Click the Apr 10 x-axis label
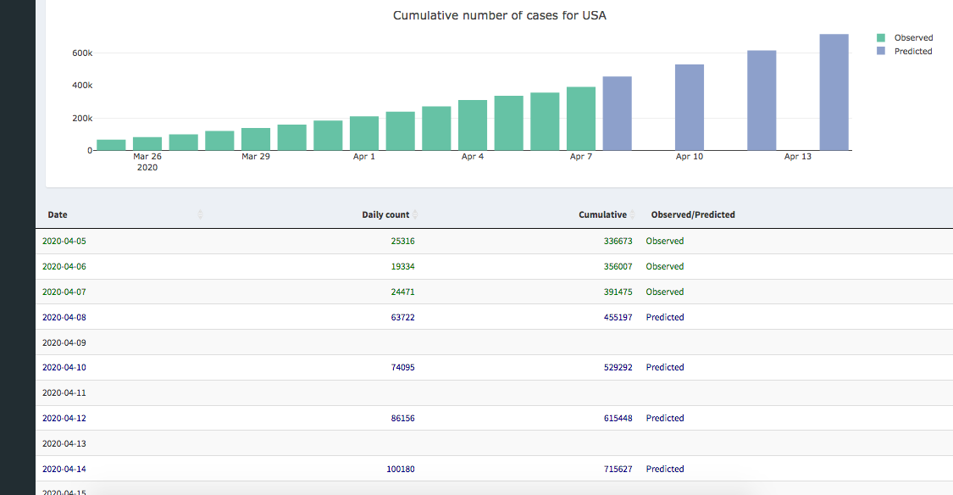The width and height of the screenshot is (953, 495). 689,157
